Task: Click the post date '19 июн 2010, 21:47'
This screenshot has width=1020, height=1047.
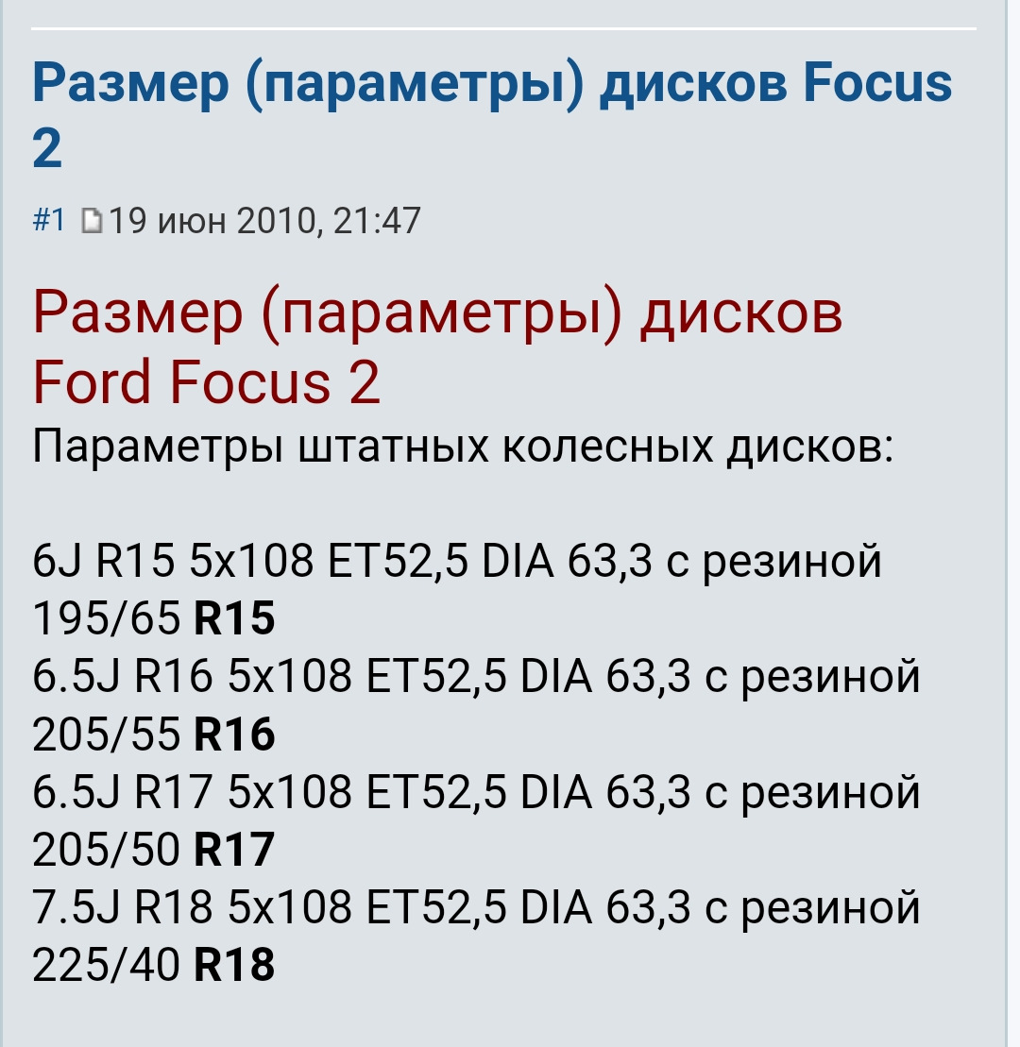Action: [x=264, y=221]
